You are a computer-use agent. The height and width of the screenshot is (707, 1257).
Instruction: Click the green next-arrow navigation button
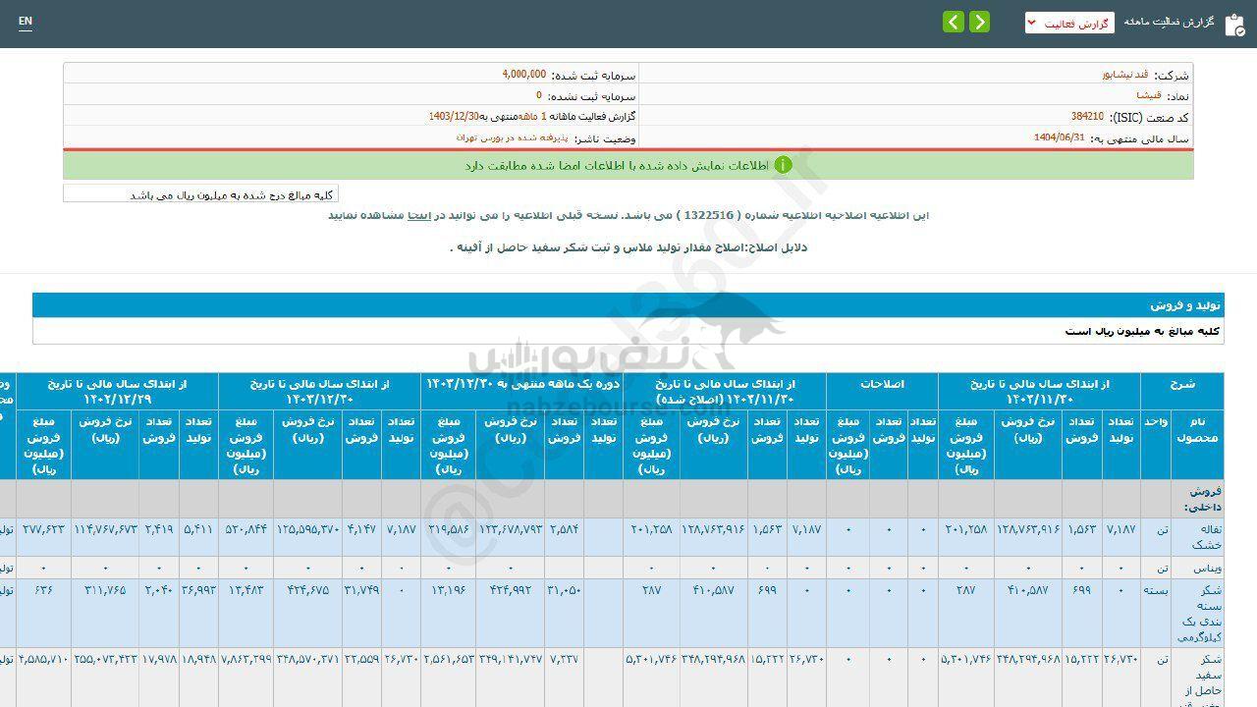[979, 22]
